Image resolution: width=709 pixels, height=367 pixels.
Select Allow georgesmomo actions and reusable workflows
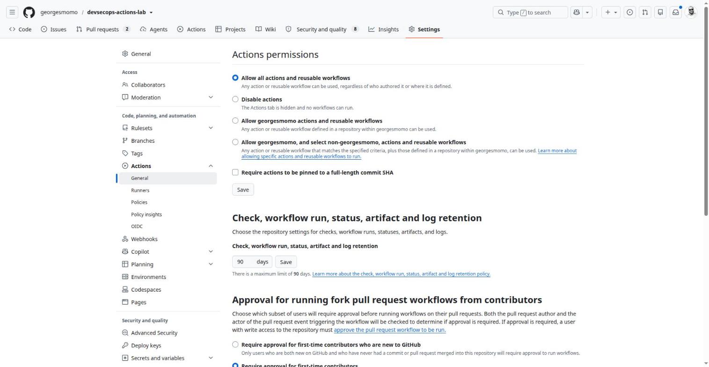click(235, 121)
